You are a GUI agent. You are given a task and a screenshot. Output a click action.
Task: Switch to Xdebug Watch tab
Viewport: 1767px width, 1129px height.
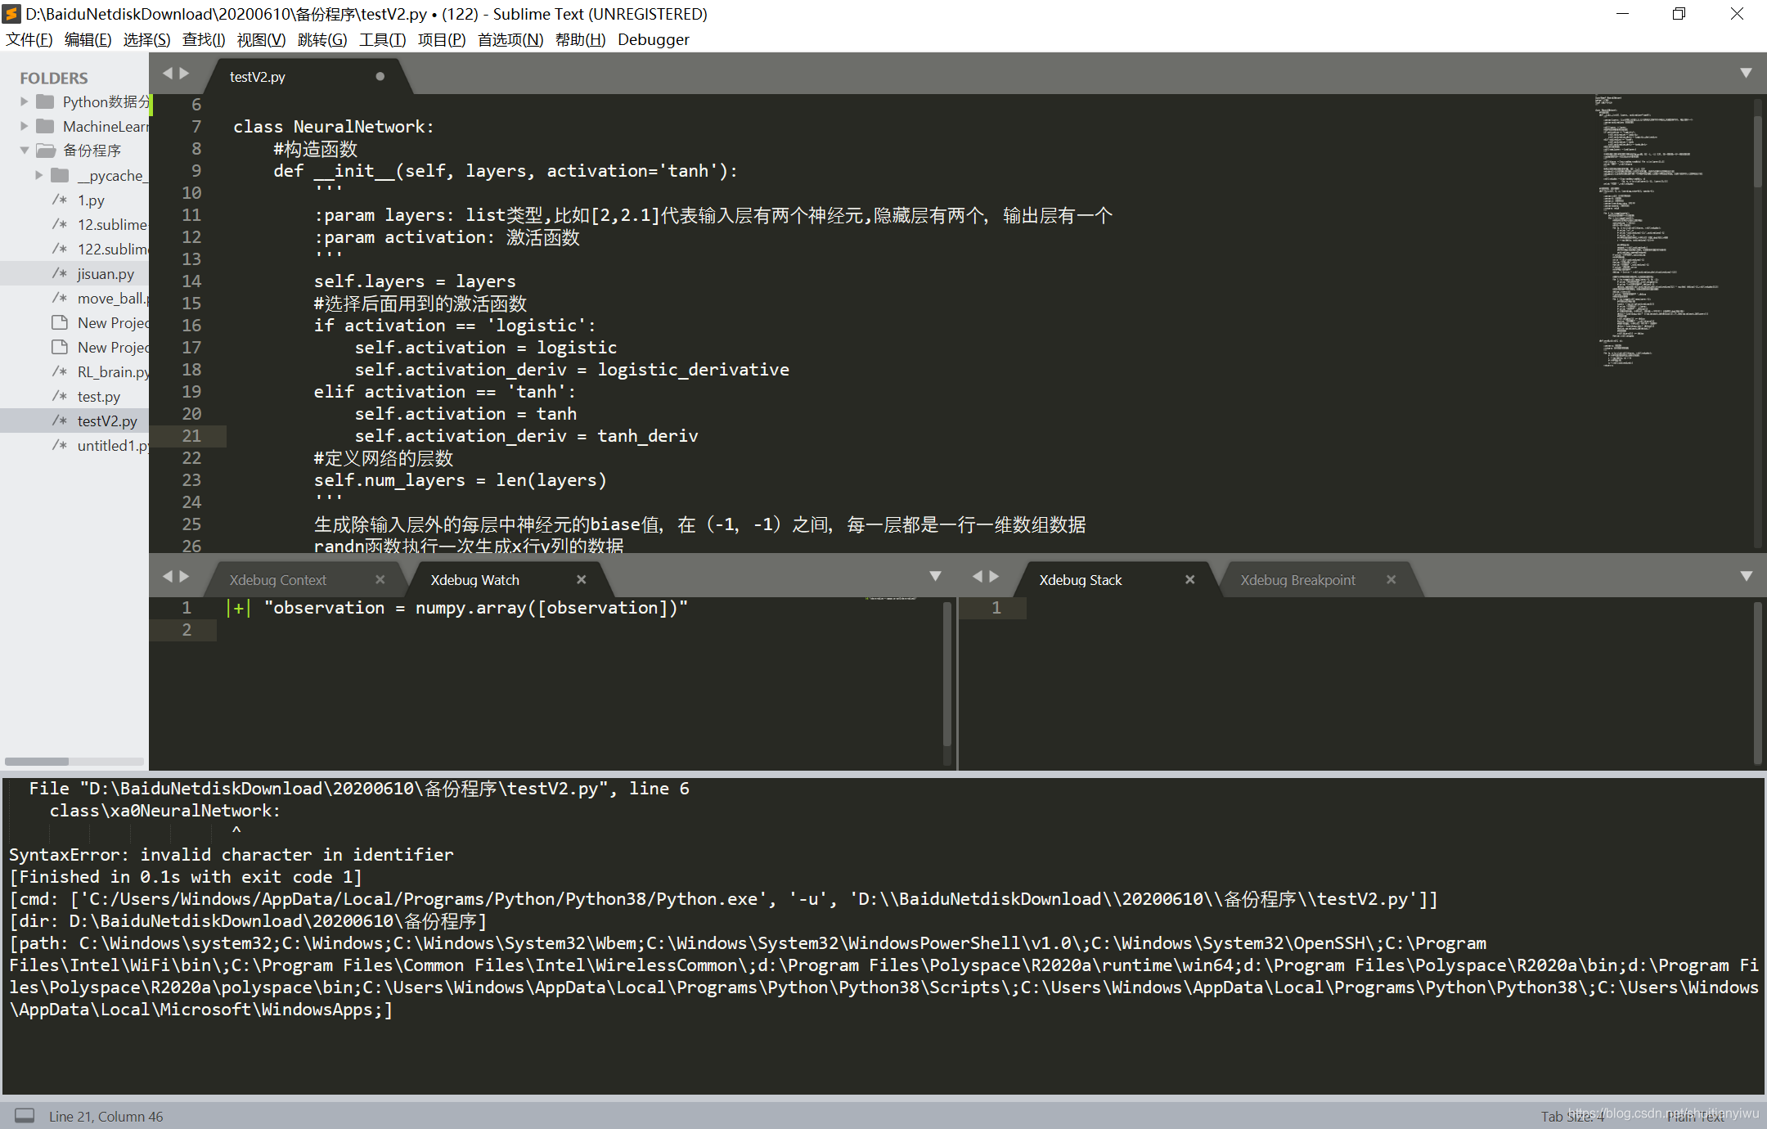coord(474,580)
